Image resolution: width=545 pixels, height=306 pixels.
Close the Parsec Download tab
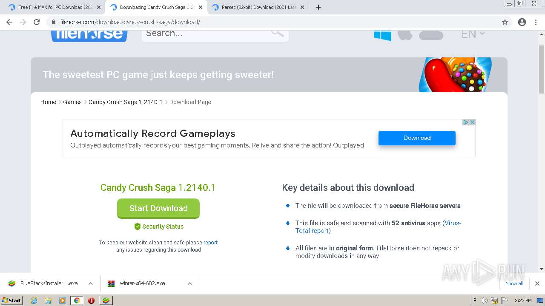coord(302,7)
